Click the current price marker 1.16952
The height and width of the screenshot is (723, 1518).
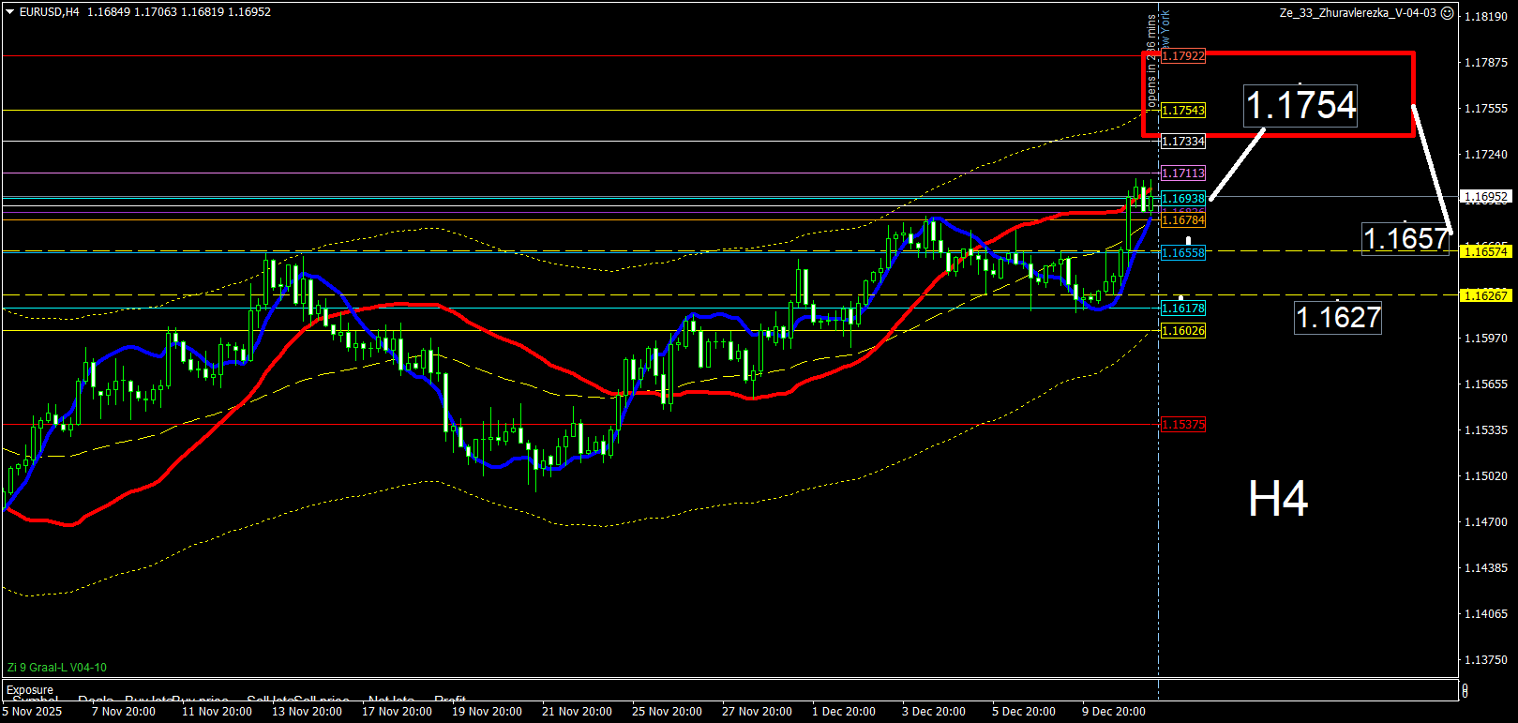click(x=1486, y=197)
